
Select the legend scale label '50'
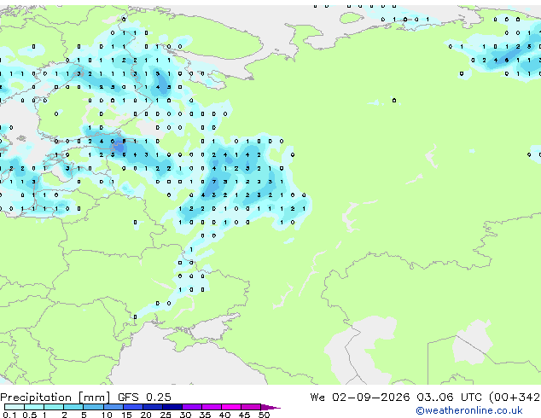(x=264, y=415)
